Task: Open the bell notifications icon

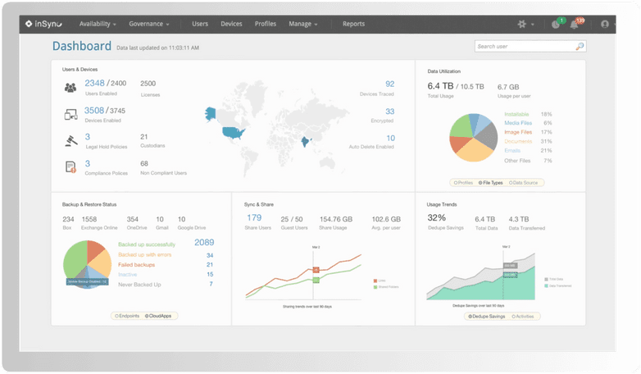Action: click(575, 25)
